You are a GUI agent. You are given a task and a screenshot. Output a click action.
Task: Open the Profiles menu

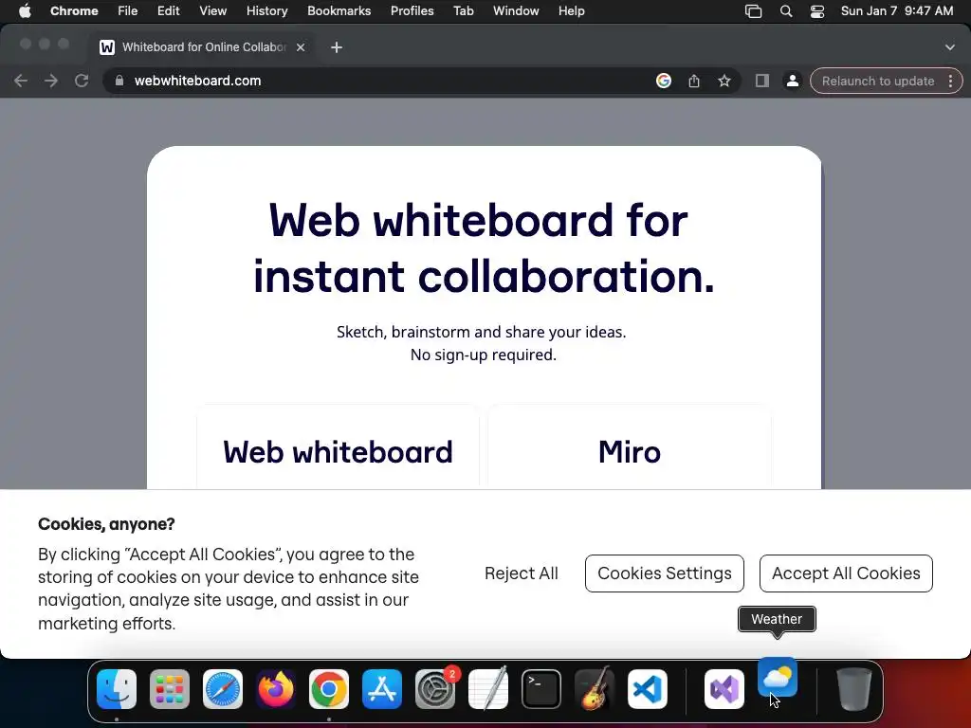412,10
